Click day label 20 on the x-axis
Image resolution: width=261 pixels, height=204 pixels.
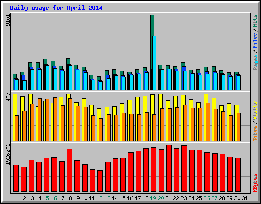click(x=161, y=198)
